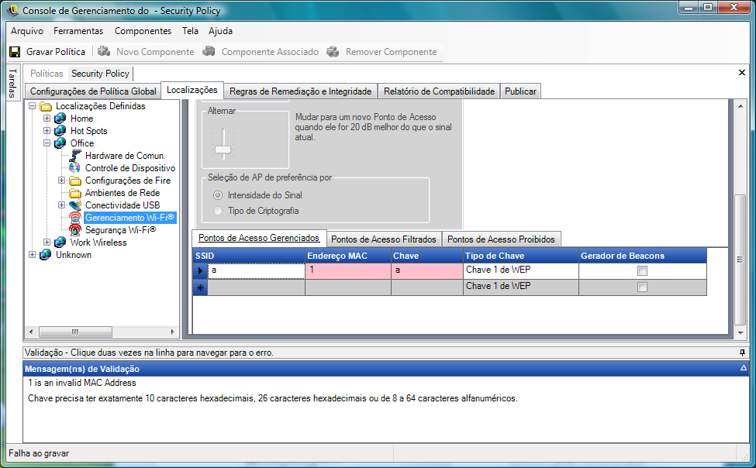Viewport: 756px width, 468px height.
Task: Click the application icon in title bar
Action: coord(13,10)
